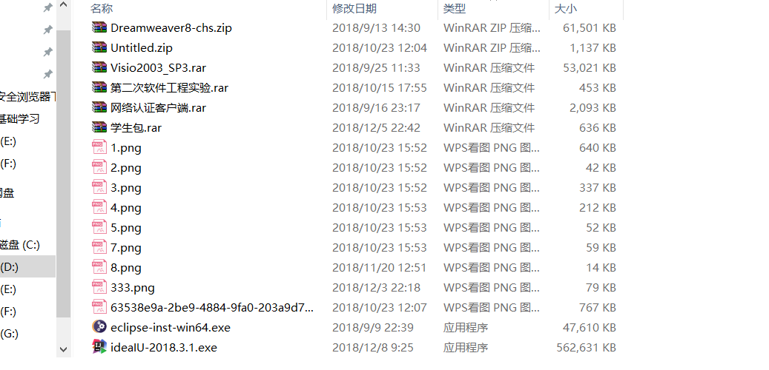Screen dimensions: 769x370
Task: Click the 学生包.rar archive icon
Action: tap(99, 127)
